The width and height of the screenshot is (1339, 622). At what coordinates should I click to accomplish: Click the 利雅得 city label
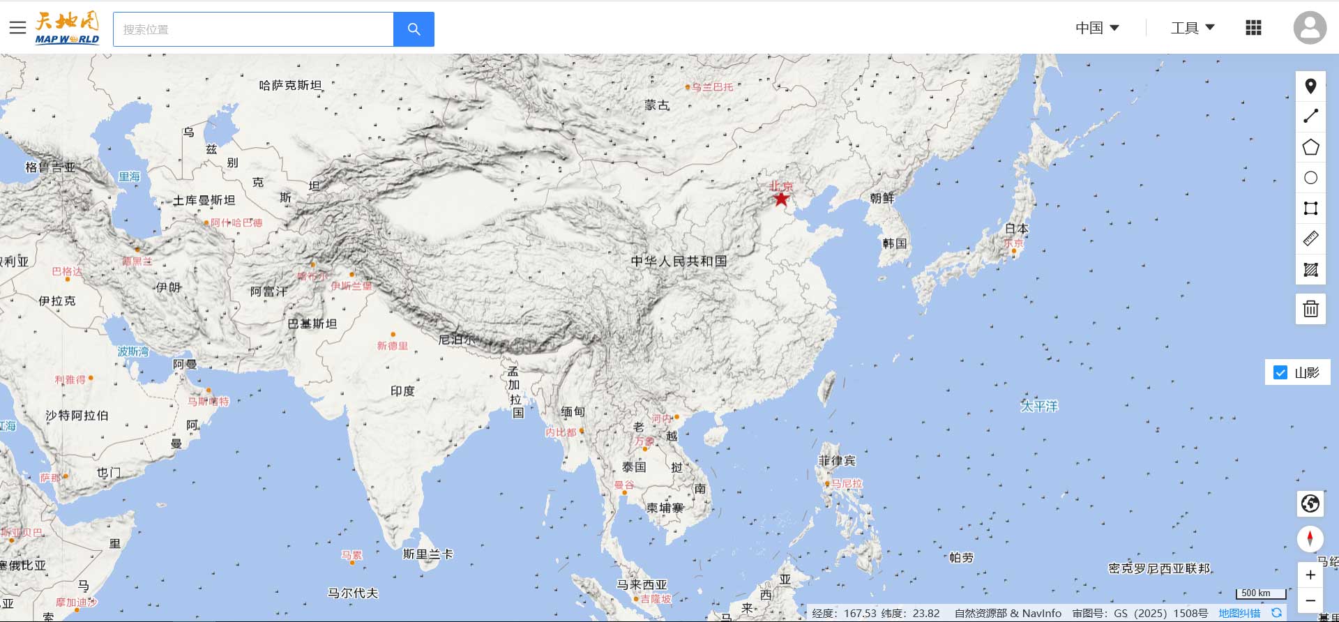point(70,380)
